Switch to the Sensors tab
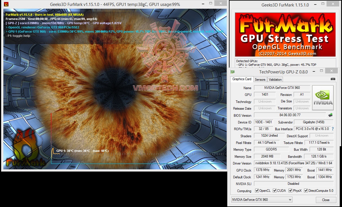The height and width of the screenshot is (207, 342). 260,80
